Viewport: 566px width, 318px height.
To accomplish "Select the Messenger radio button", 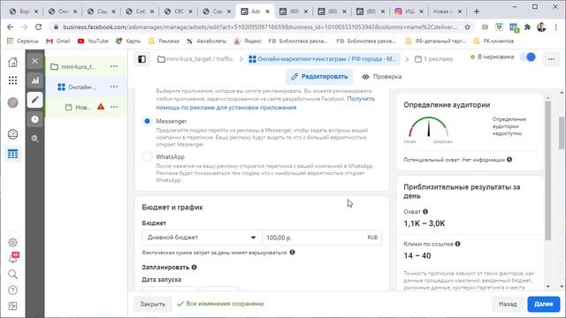I will point(147,121).
